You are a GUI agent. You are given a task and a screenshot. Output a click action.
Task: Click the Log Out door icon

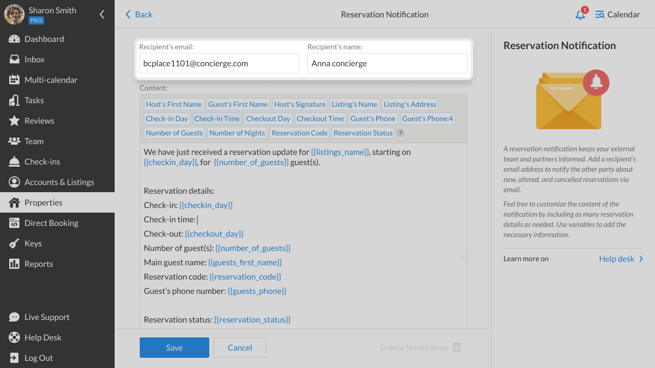pyautogui.click(x=14, y=358)
